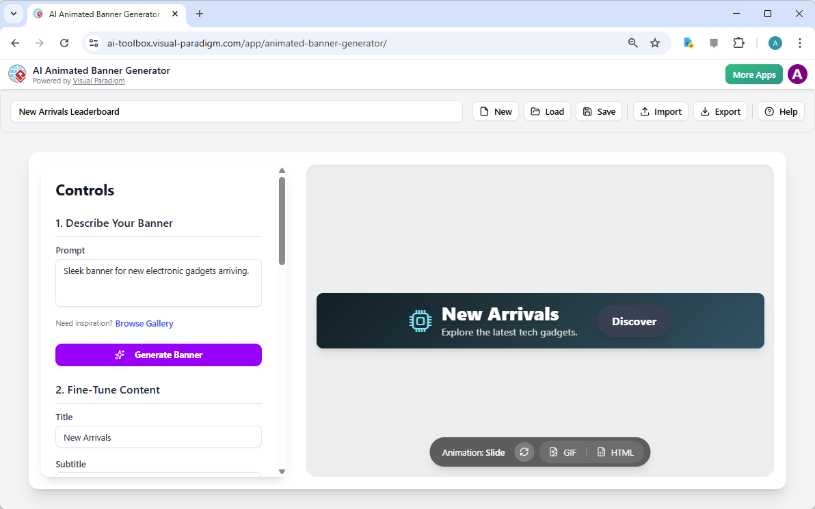Click the Visual Paradigm powered-by link
Image resolution: width=815 pixels, height=509 pixels.
coord(98,81)
